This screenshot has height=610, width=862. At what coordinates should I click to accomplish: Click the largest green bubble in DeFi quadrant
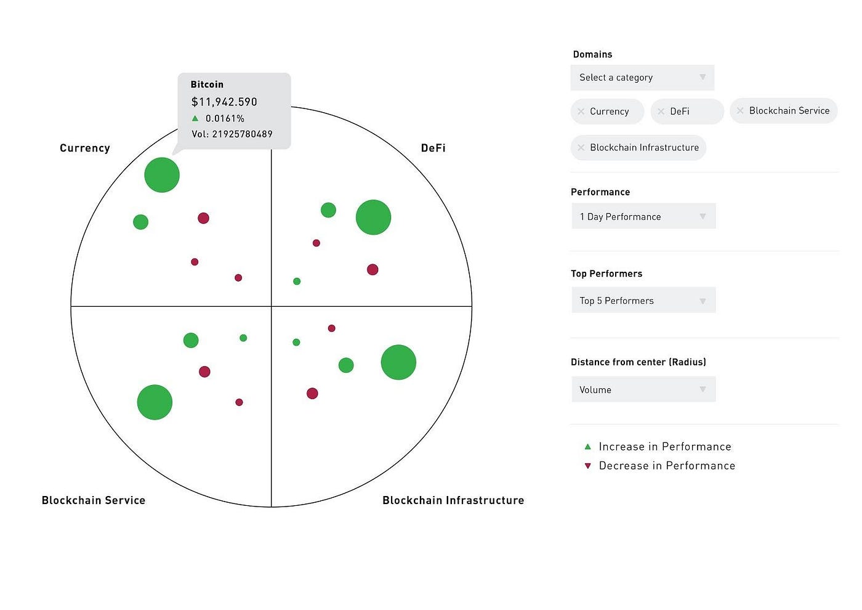(374, 217)
